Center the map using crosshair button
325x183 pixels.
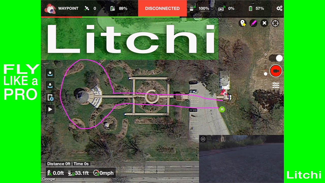275,23
